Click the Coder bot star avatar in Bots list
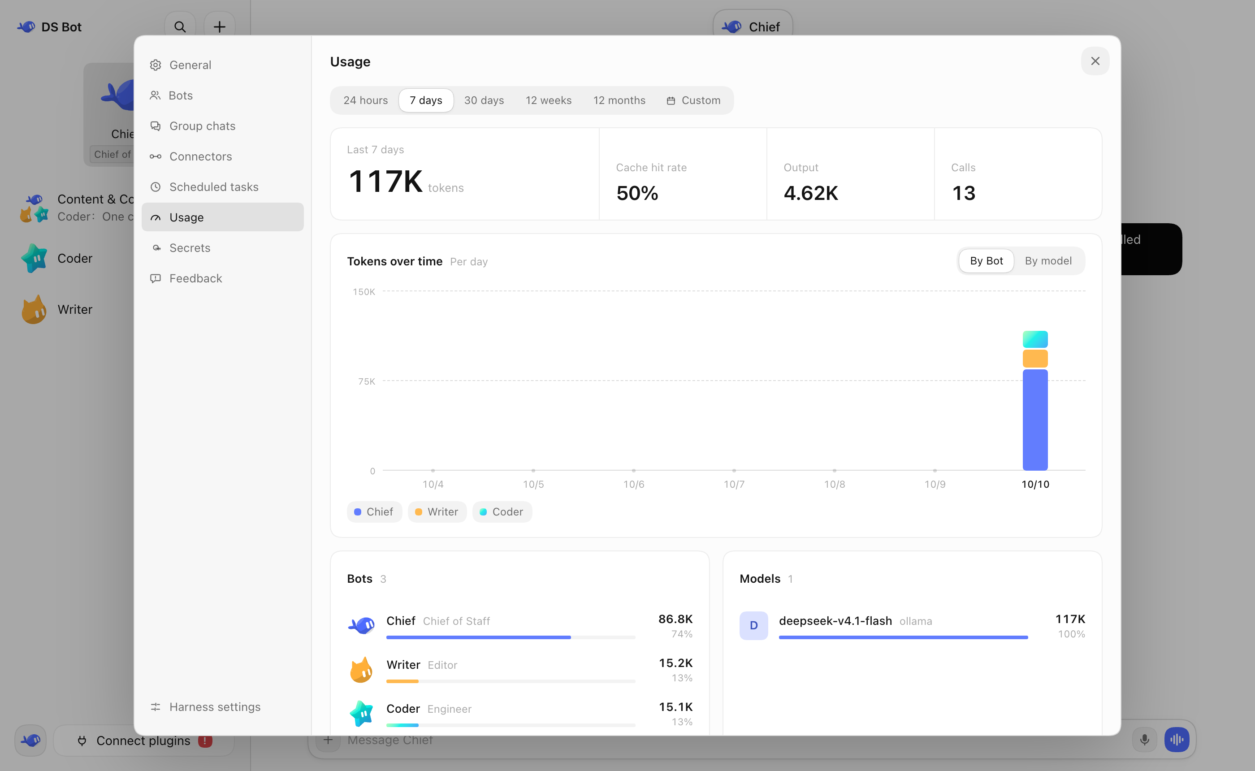Viewport: 1255px width, 771px height. (x=361, y=713)
